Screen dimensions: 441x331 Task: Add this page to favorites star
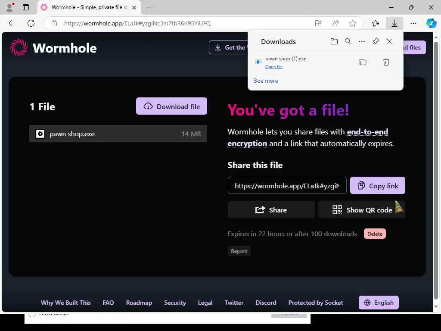pos(353,23)
